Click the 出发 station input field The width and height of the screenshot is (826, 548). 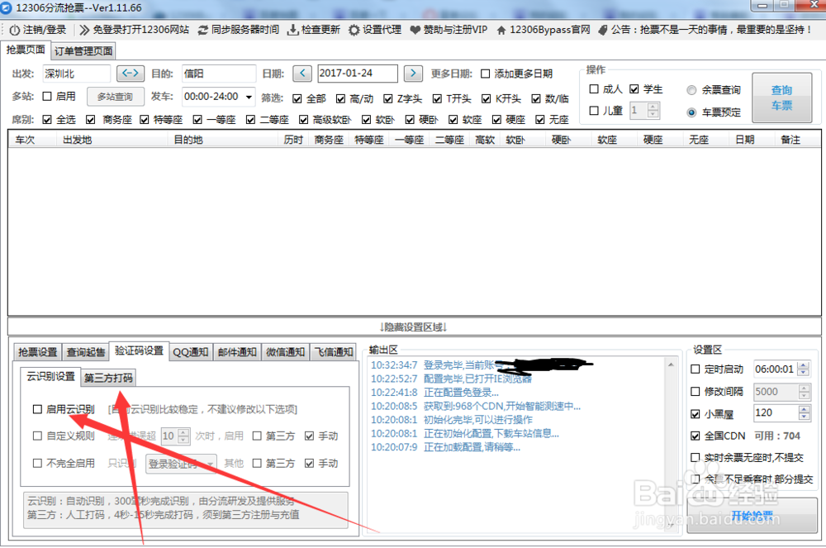[x=76, y=74]
